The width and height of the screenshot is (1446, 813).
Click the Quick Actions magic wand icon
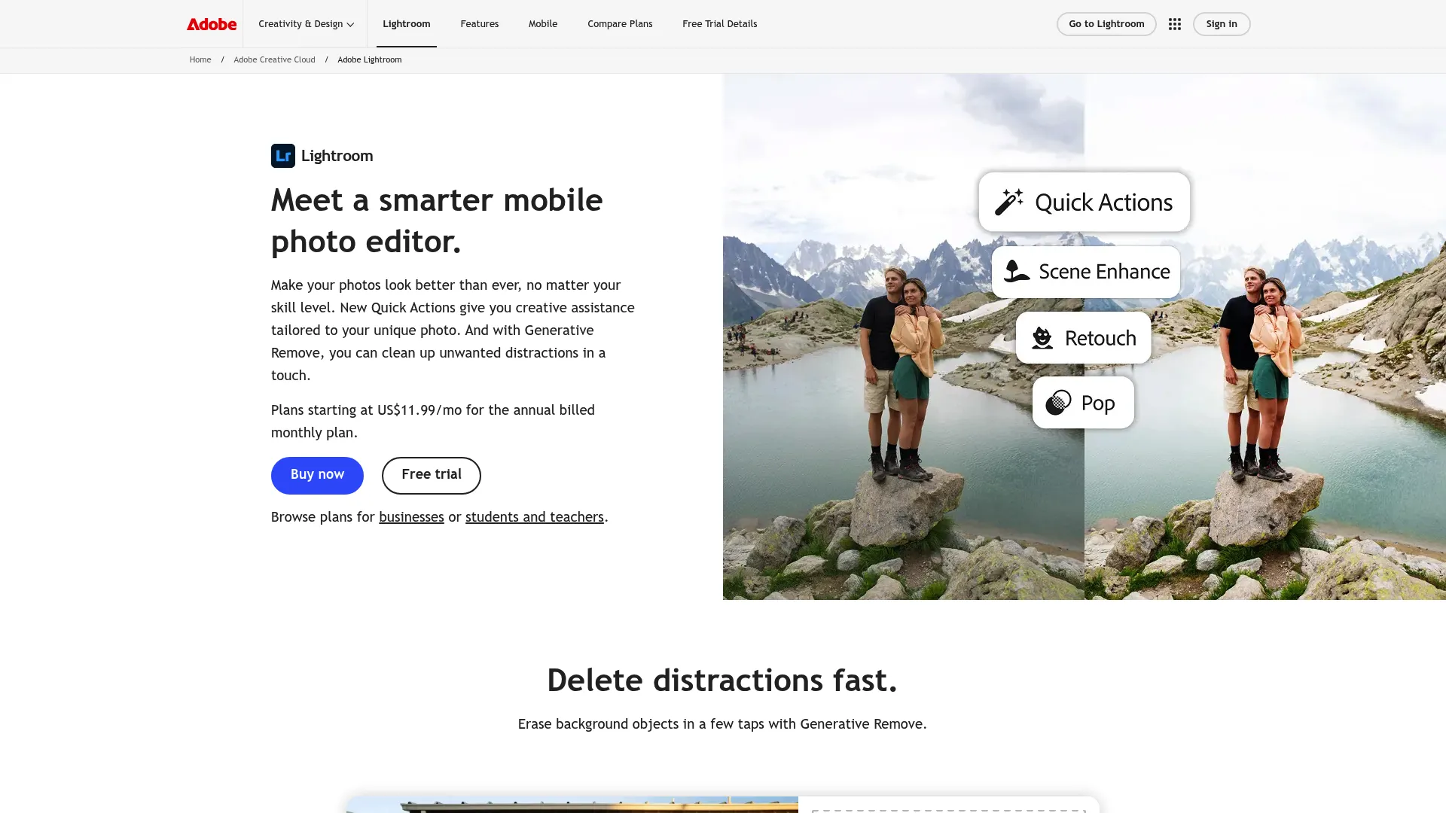click(x=1008, y=202)
